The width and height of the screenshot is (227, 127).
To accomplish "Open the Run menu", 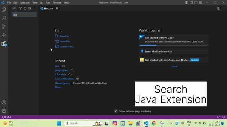I will (48, 2).
